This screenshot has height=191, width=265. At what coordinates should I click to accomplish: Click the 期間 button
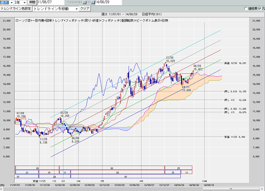(x=32, y=2)
